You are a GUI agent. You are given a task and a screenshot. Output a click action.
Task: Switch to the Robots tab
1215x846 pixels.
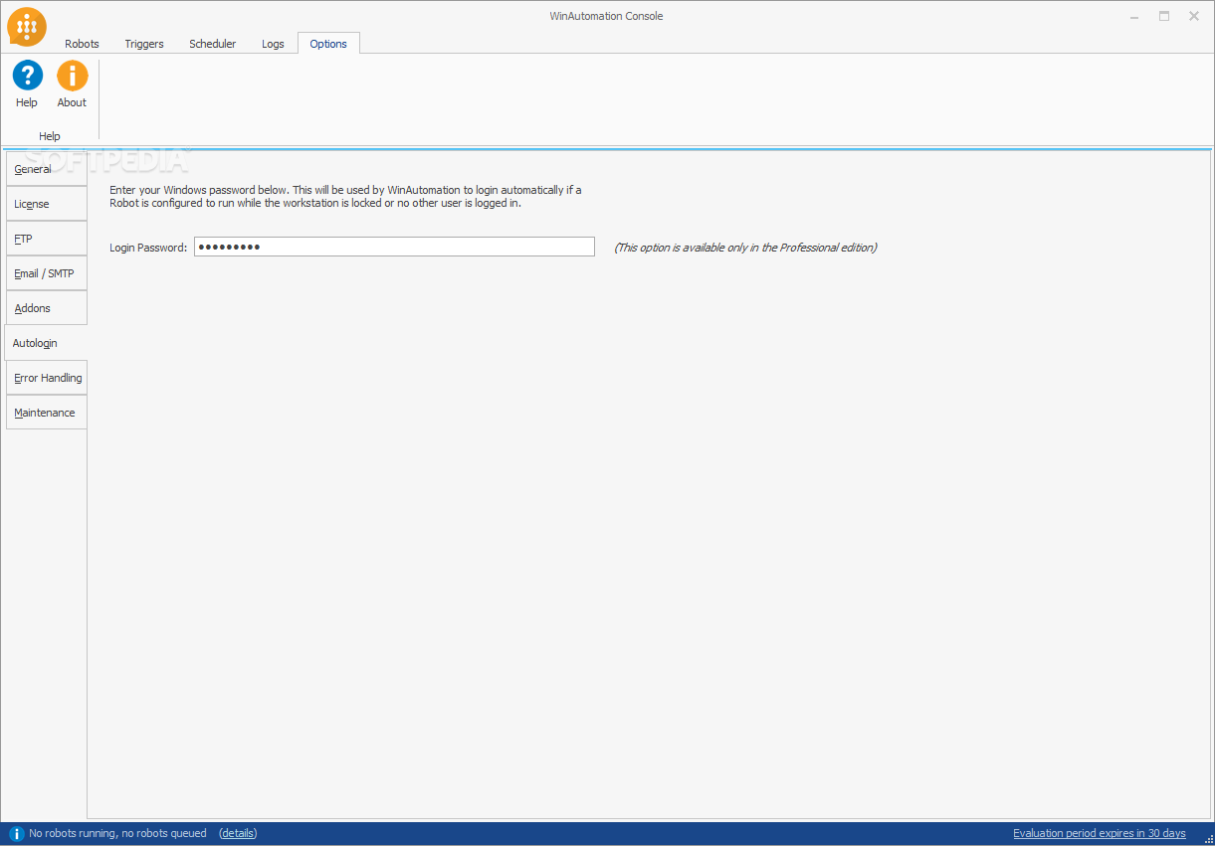pos(82,44)
